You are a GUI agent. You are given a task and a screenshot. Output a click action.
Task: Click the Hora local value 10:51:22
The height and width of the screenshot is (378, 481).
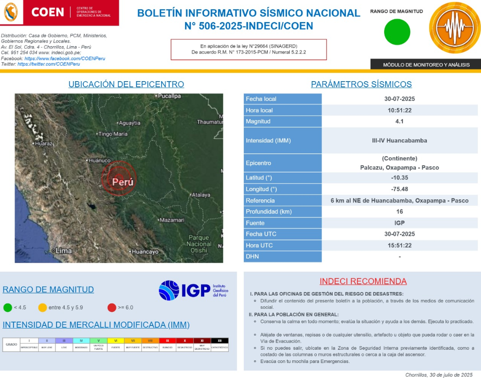[399, 110]
